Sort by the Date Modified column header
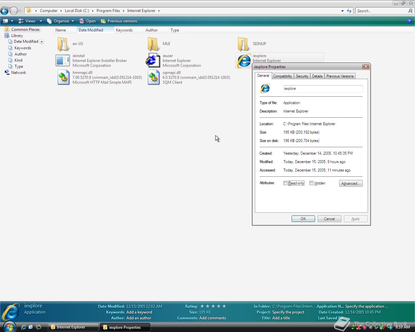The image size is (415, 332). 96,30
